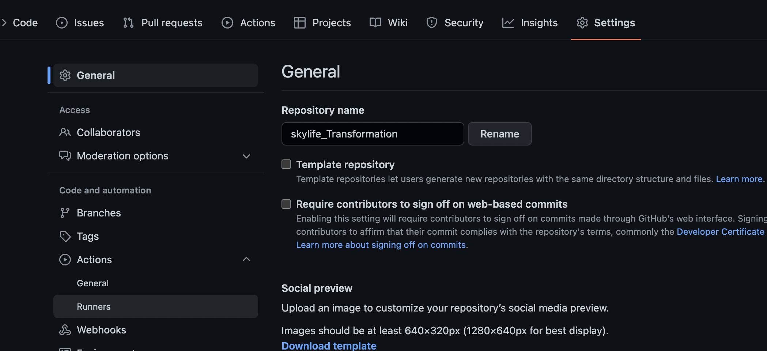
Task: Click the Pull requests branch icon
Action: (128, 23)
